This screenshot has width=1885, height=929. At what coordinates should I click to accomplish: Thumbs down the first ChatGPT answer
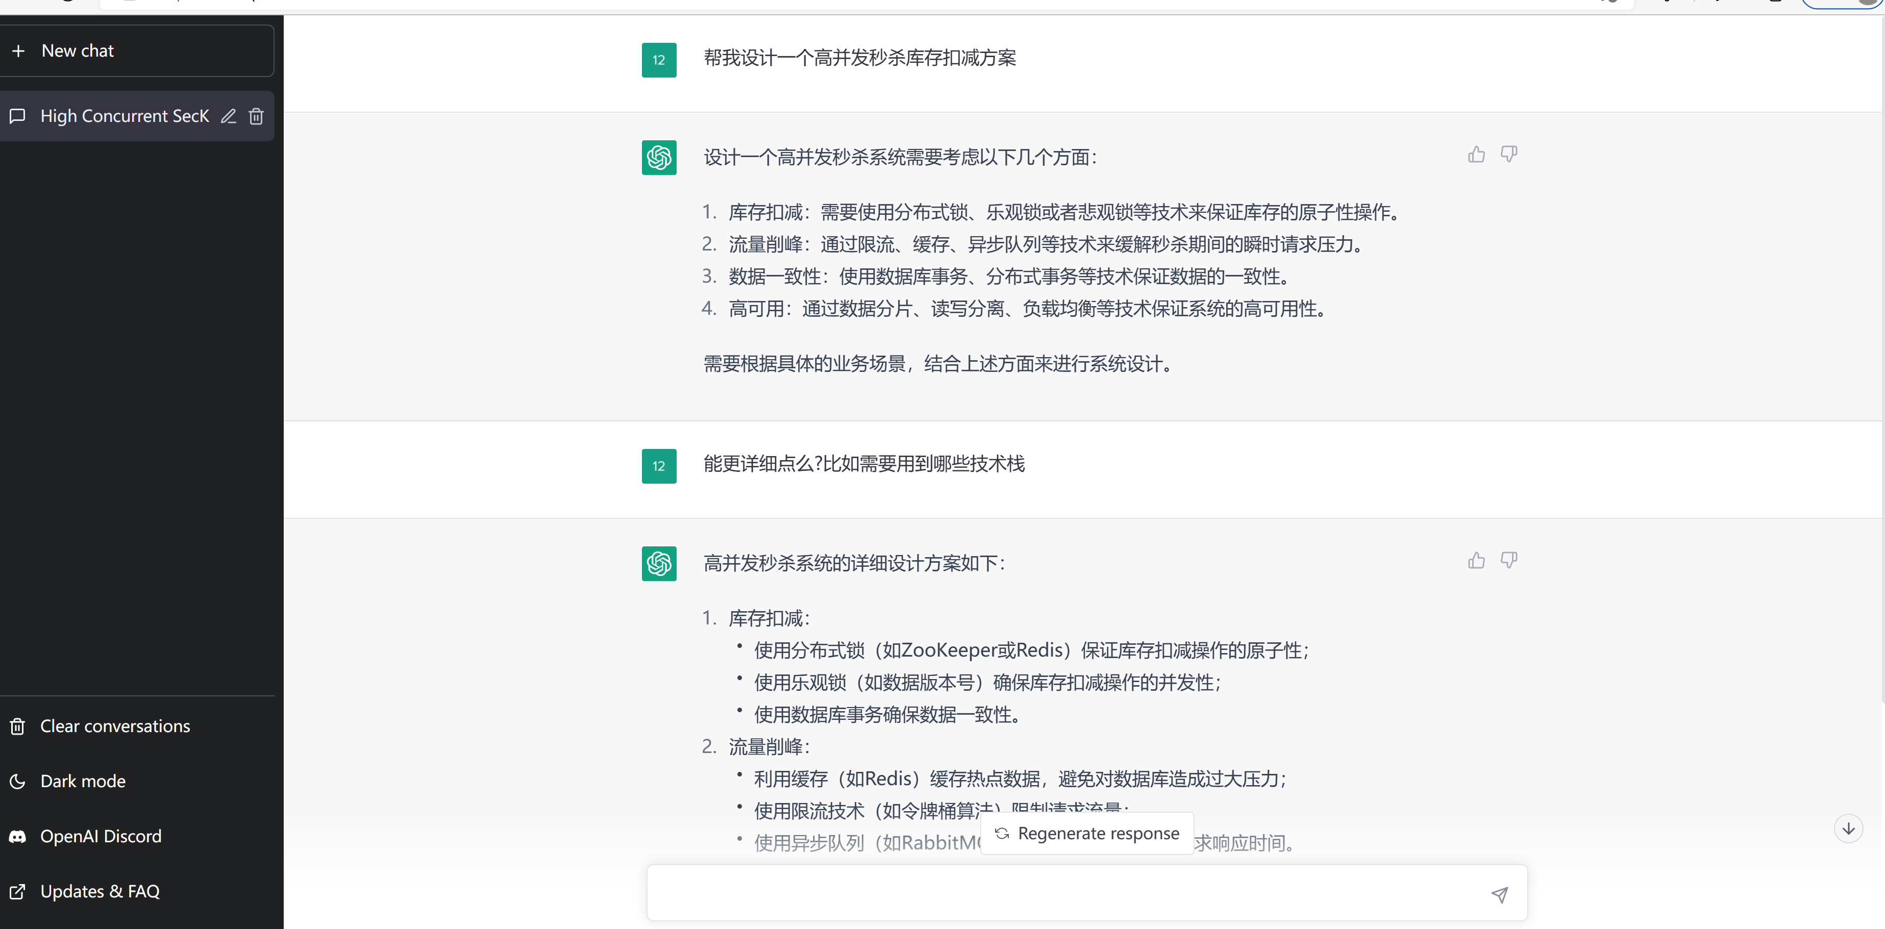pyautogui.click(x=1509, y=155)
